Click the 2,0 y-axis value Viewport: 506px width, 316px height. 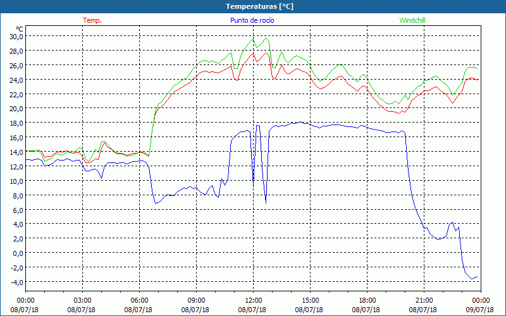point(18,239)
